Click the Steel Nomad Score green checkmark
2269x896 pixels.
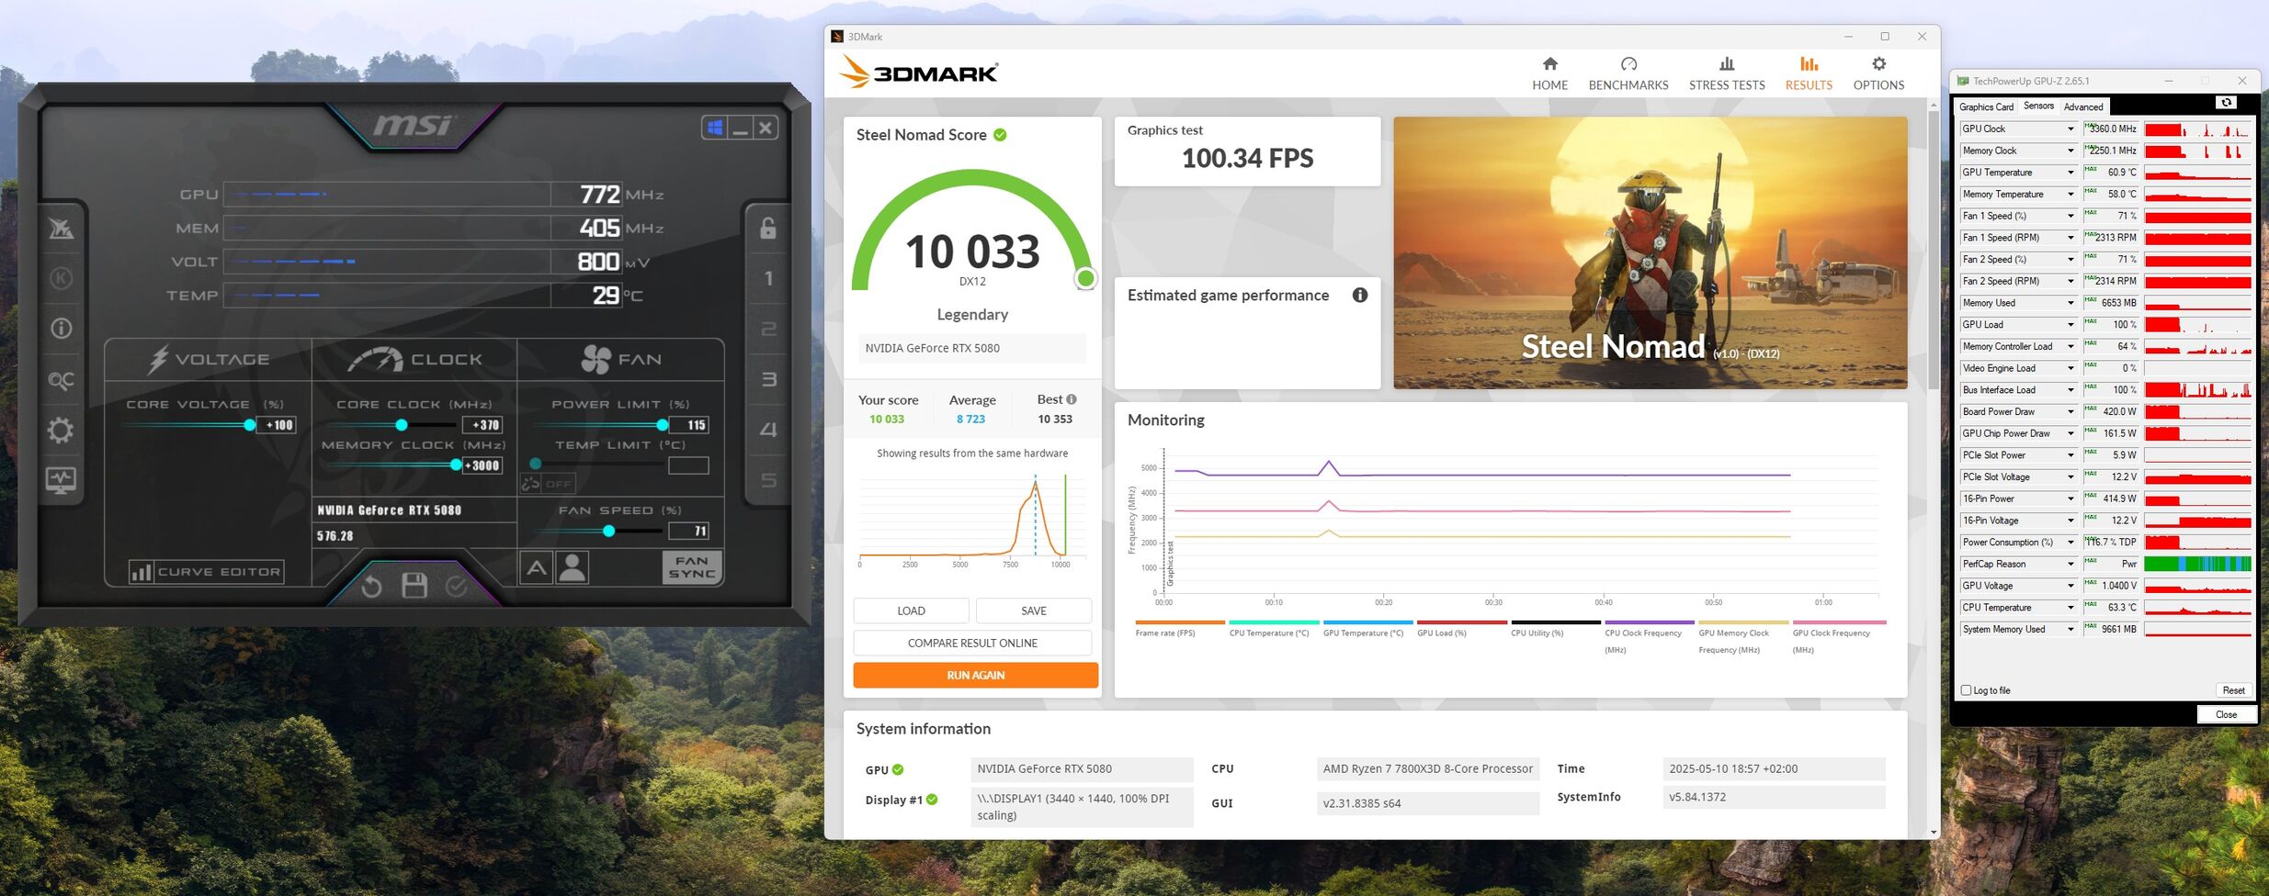1000,135
